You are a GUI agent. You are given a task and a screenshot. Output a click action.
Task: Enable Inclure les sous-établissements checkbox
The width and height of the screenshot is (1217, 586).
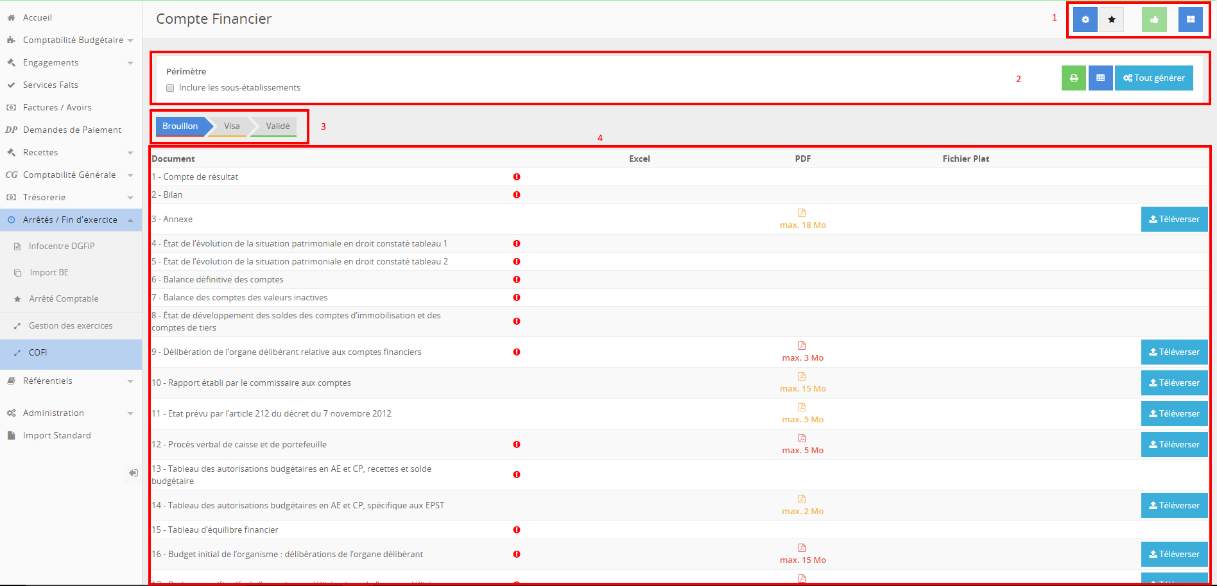click(x=170, y=88)
